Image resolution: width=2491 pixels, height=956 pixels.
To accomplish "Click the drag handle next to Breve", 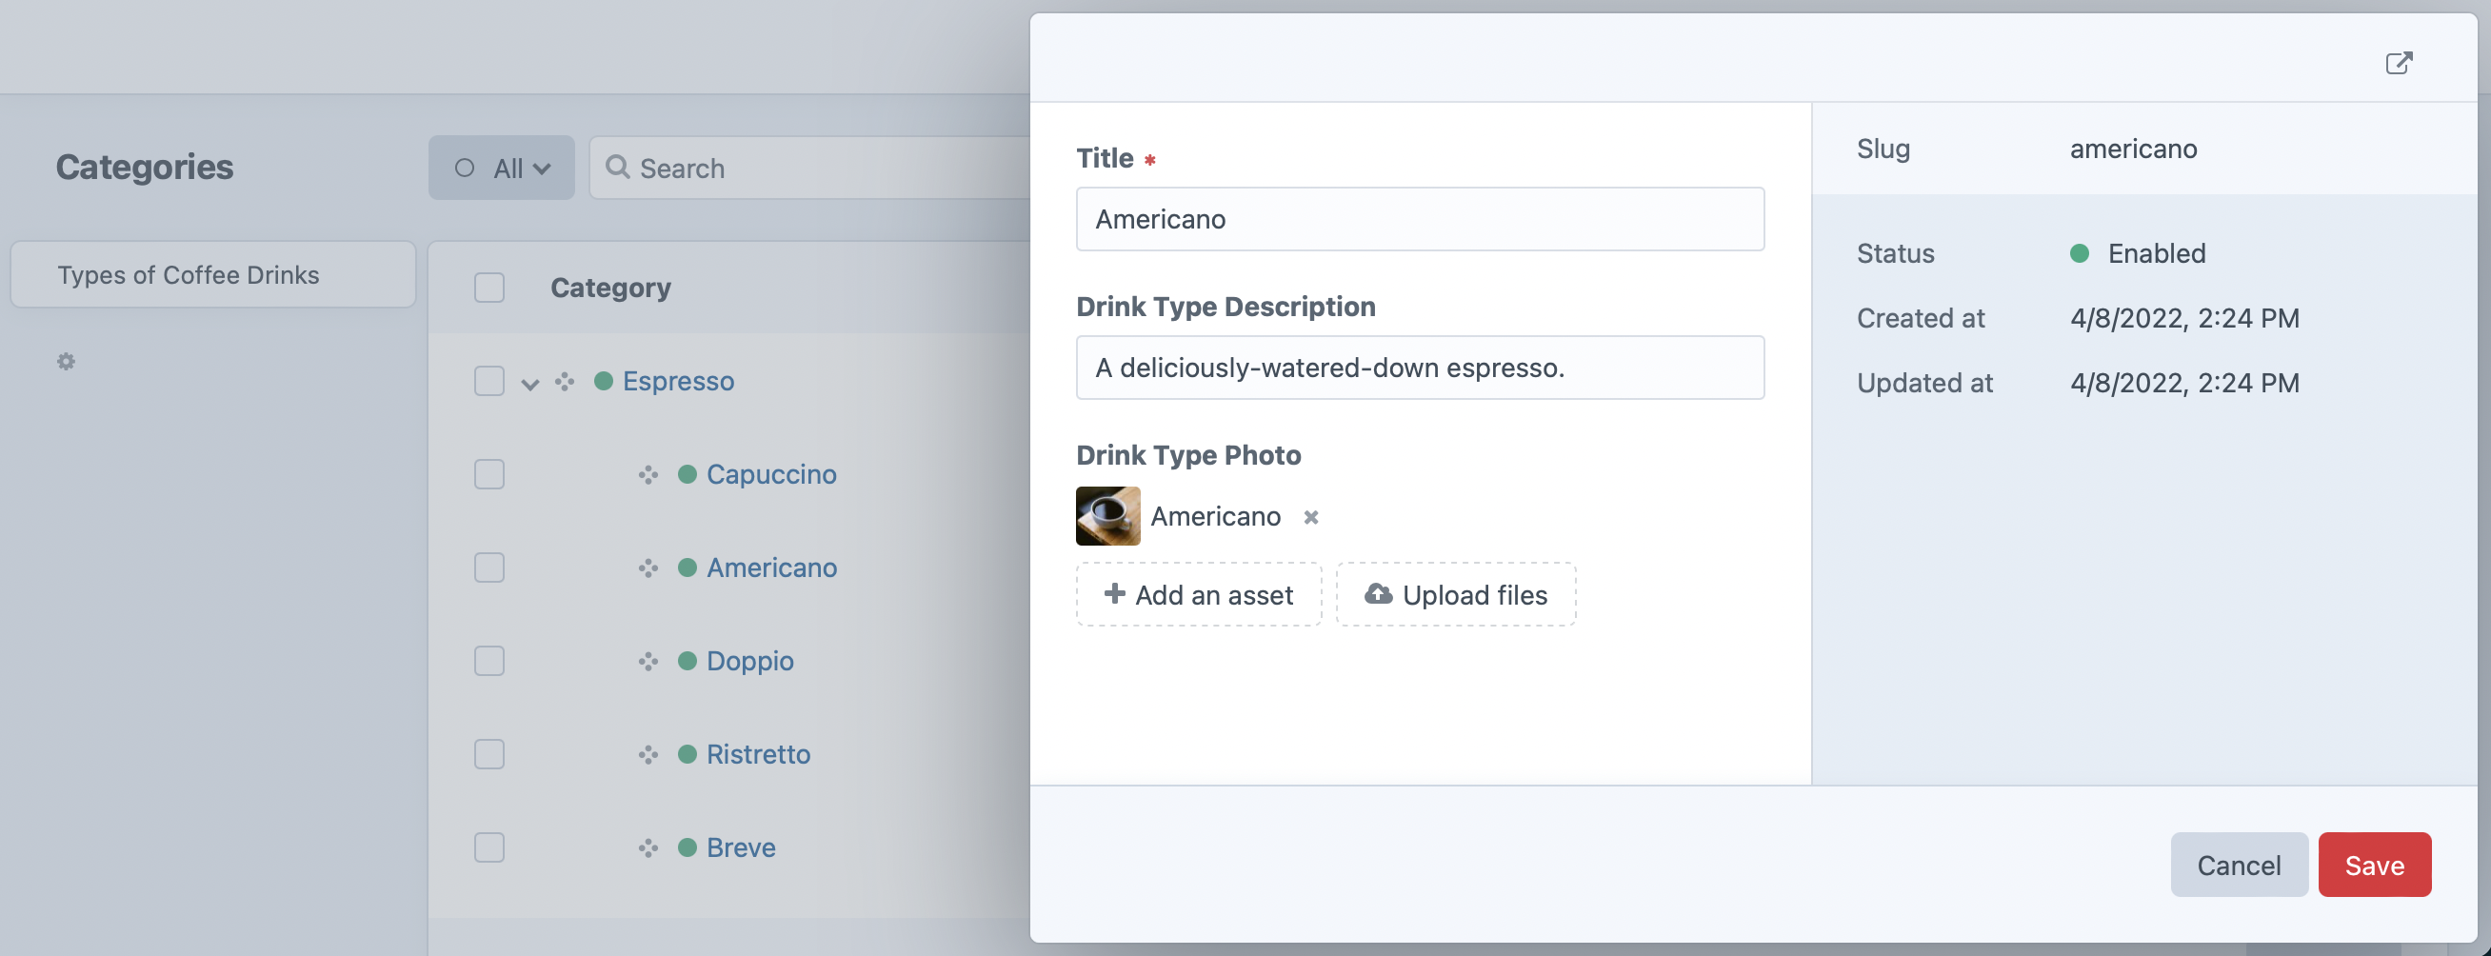I will 648,847.
